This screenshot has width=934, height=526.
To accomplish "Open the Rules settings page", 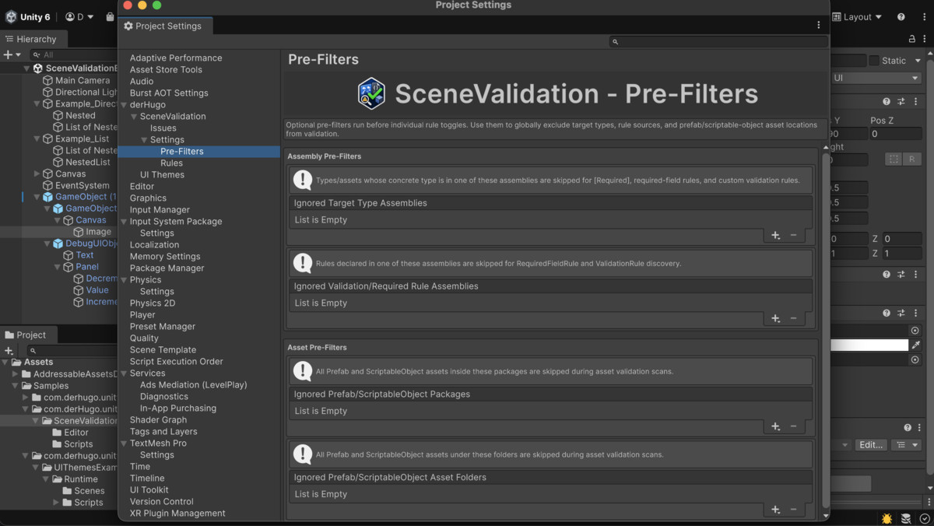I will [171, 163].
